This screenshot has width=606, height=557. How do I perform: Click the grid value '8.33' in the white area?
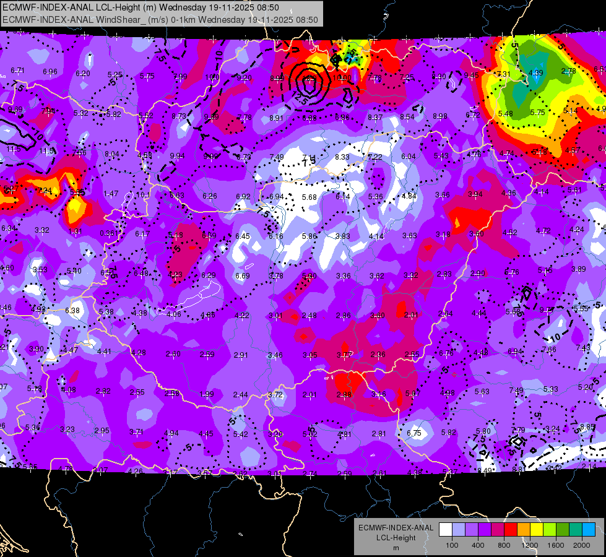(x=342, y=157)
